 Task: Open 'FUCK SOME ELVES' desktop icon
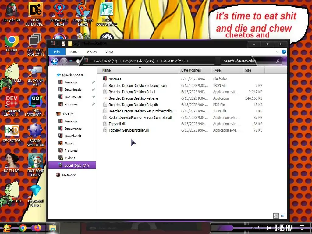35,165
